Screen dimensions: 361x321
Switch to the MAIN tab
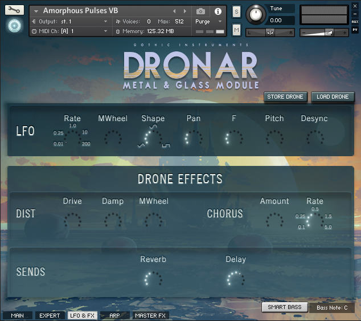[x=18, y=315]
